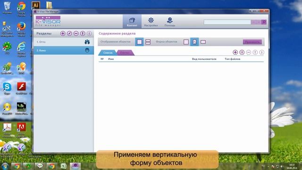Move section down in Разделы panel
The height and width of the screenshot is (170, 302).
click(x=89, y=34)
